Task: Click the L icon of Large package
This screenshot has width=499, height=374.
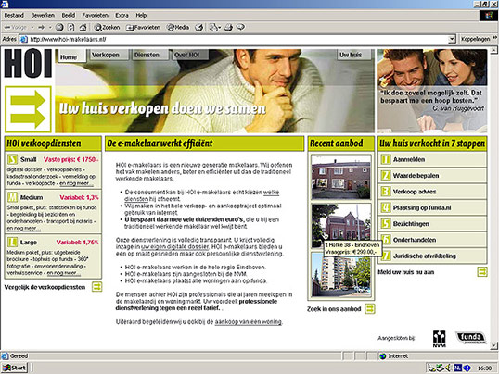Action: (x=12, y=243)
